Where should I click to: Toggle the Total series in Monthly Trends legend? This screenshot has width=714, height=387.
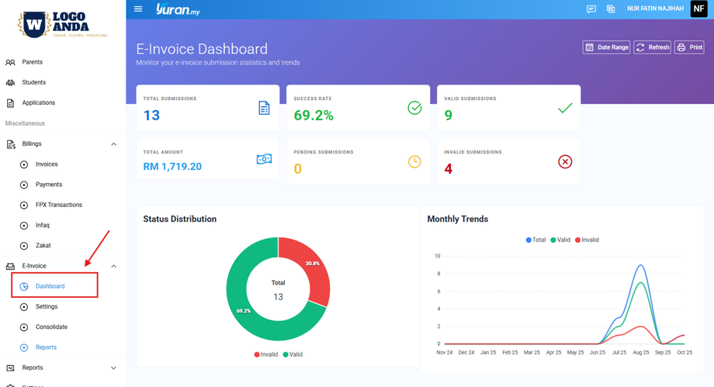[x=536, y=240]
